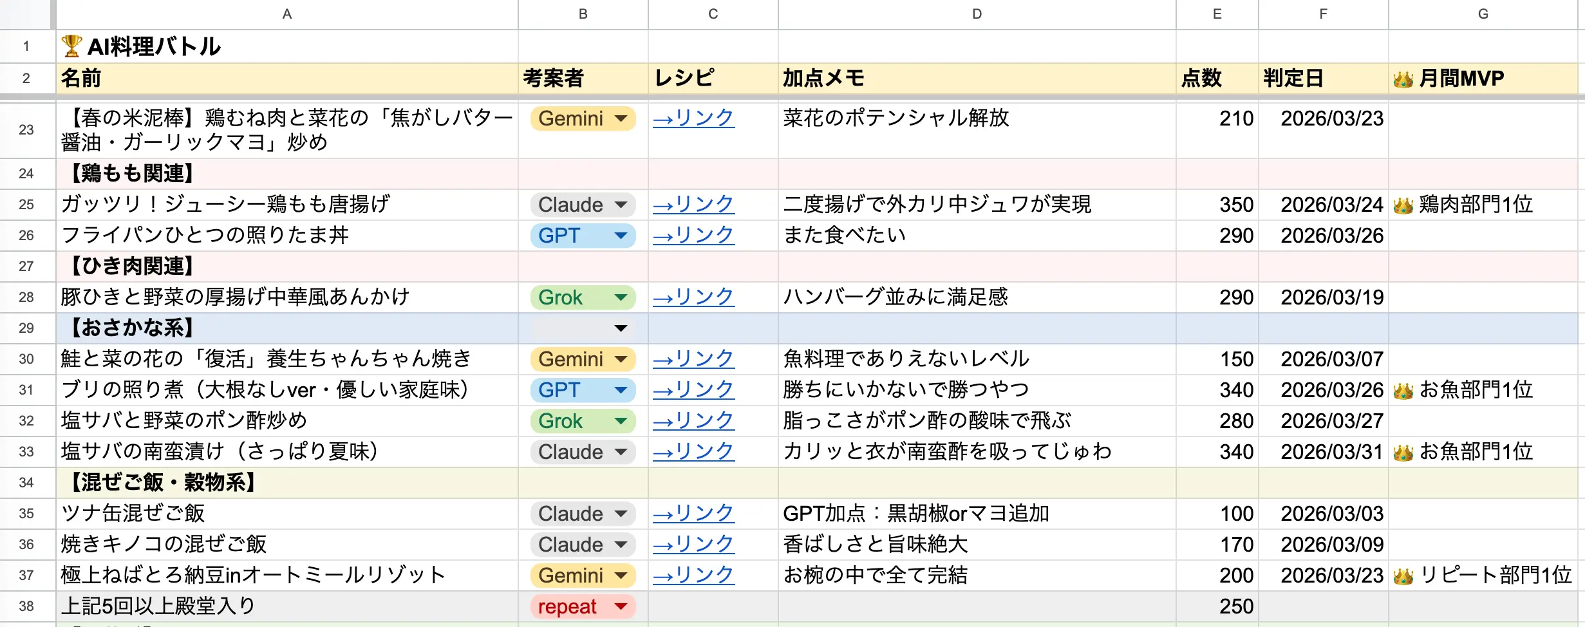
Task: Open the Claude dropdown for ジューシー鶏もも唐揚げ
Action: click(620, 205)
